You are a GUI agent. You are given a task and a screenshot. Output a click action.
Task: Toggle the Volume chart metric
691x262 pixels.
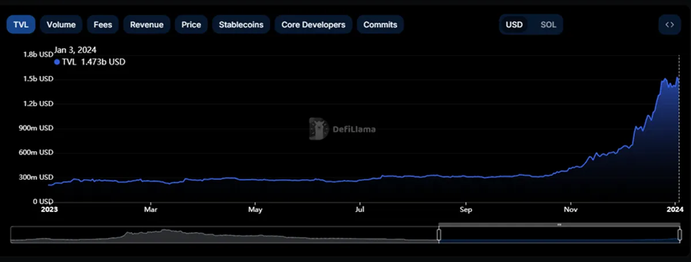point(61,25)
